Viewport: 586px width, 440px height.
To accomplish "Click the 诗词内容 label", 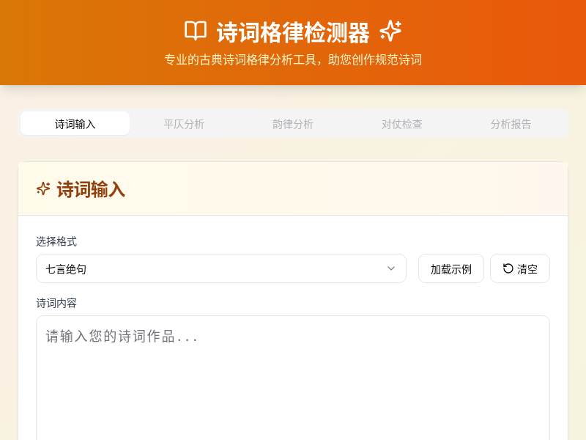I will click(x=56, y=303).
